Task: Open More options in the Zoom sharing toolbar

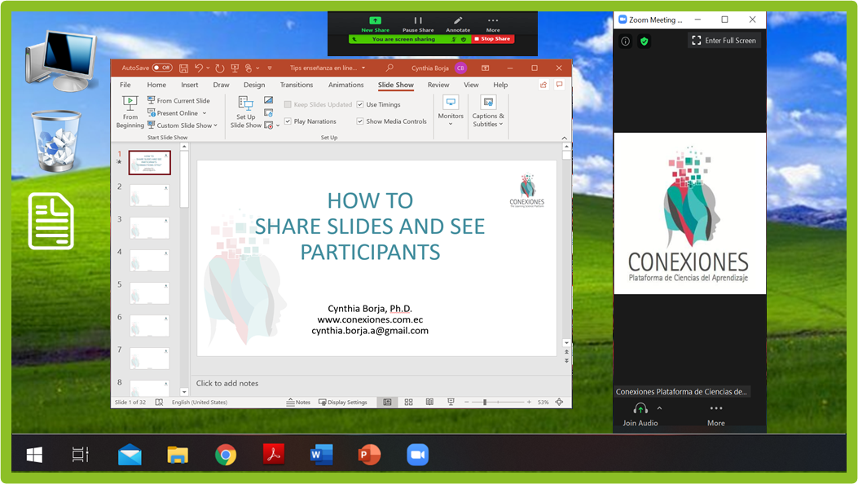Action: [x=493, y=24]
